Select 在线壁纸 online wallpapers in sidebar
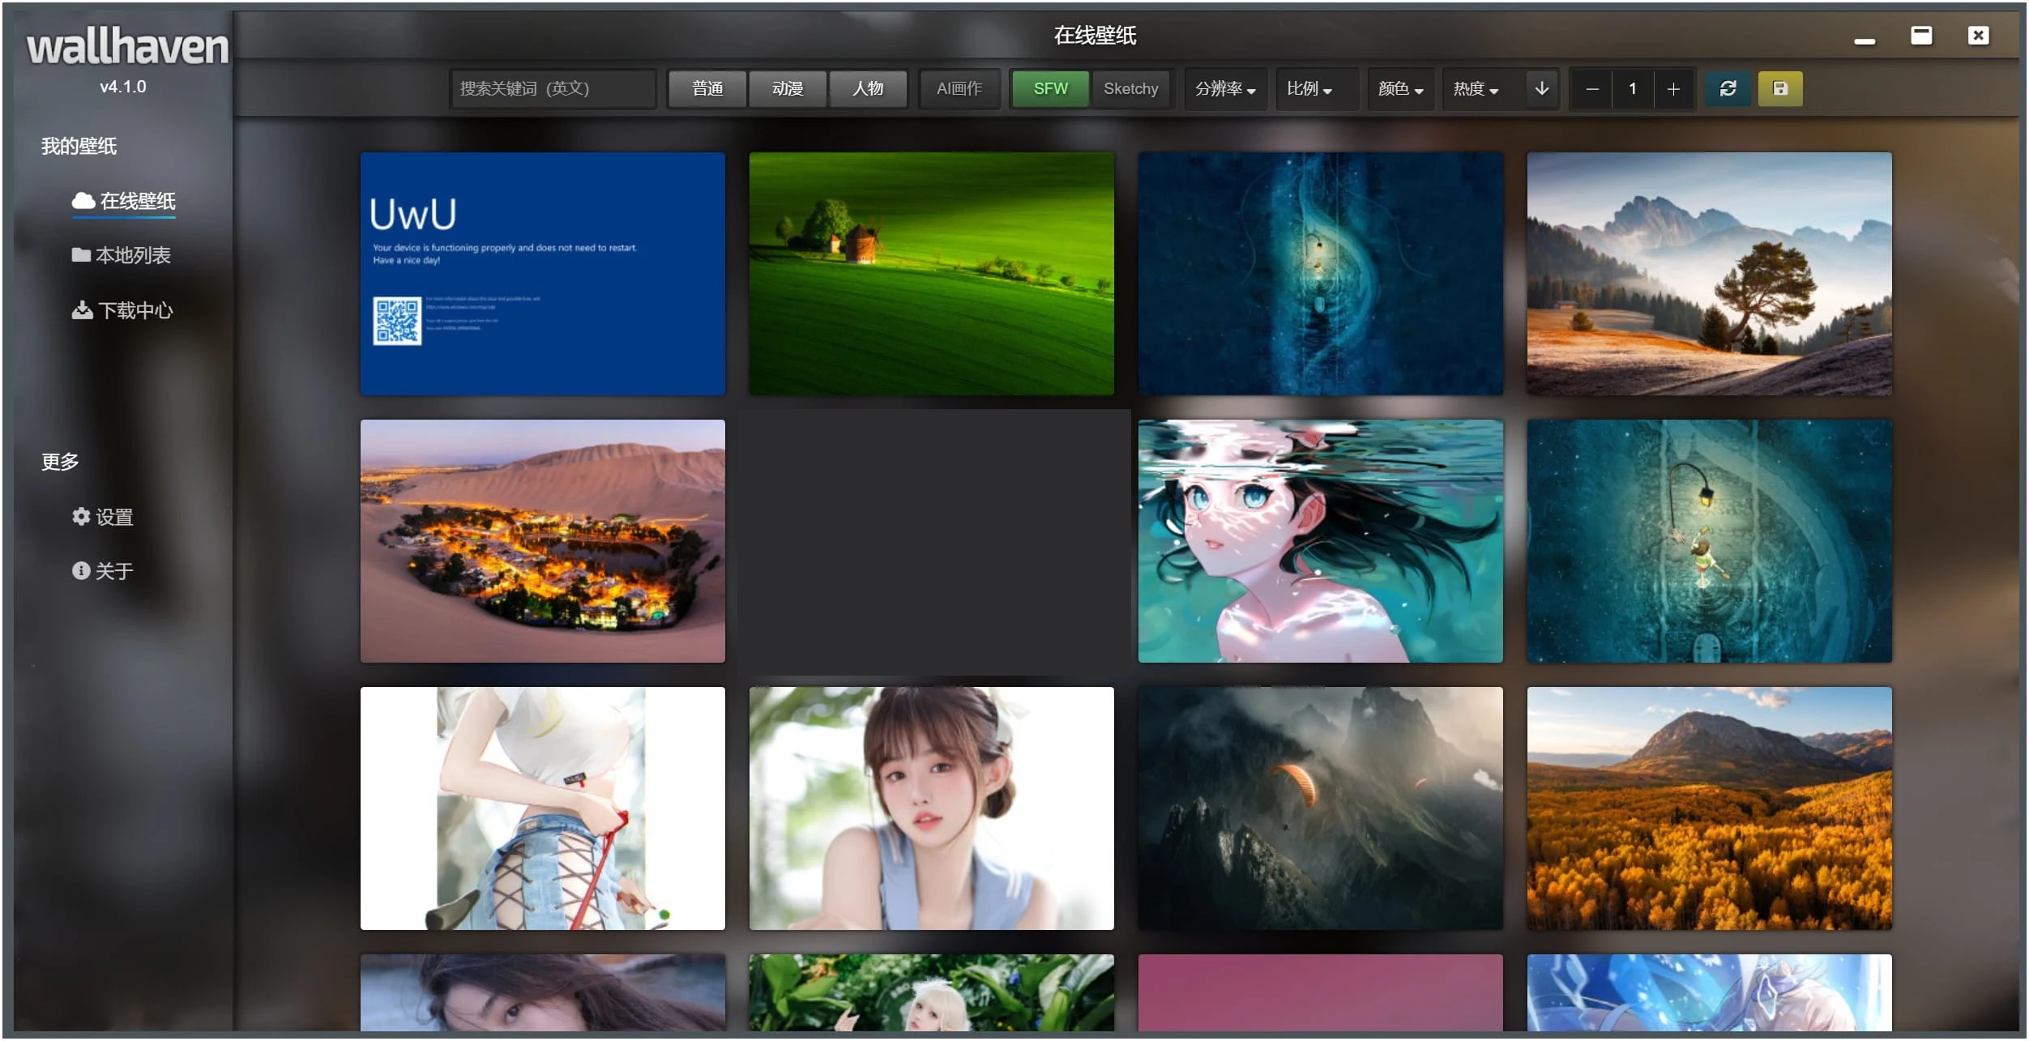 124,201
